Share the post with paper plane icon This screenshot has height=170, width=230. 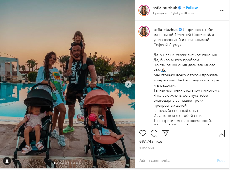[165, 133]
